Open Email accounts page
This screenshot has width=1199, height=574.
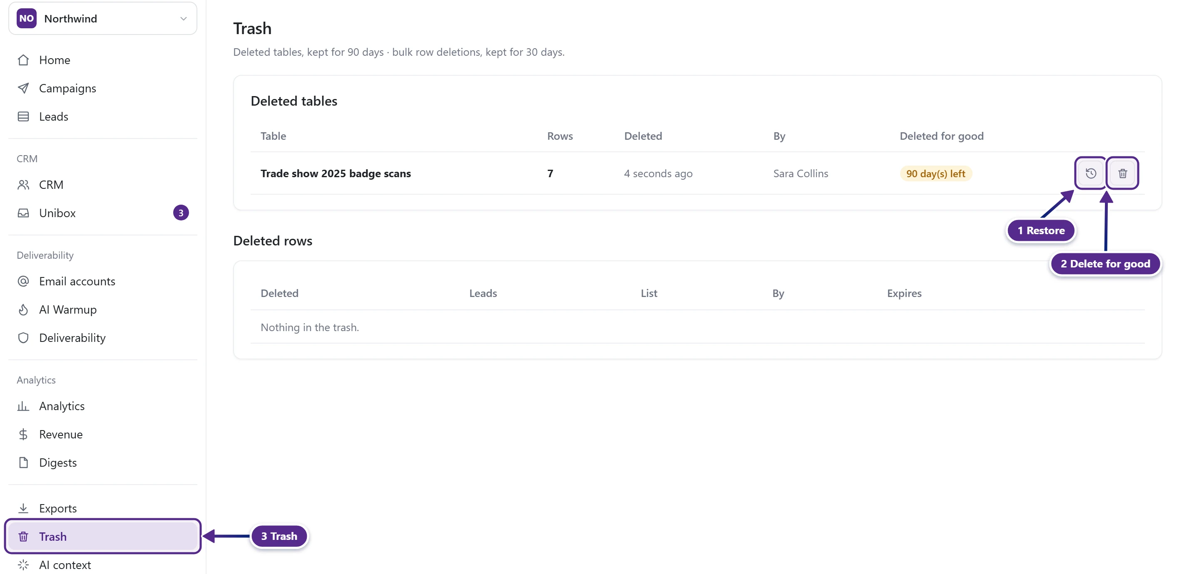pyautogui.click(x=103, y=282)
